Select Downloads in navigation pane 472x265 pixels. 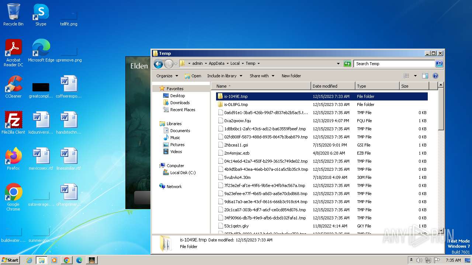[180, 103]
